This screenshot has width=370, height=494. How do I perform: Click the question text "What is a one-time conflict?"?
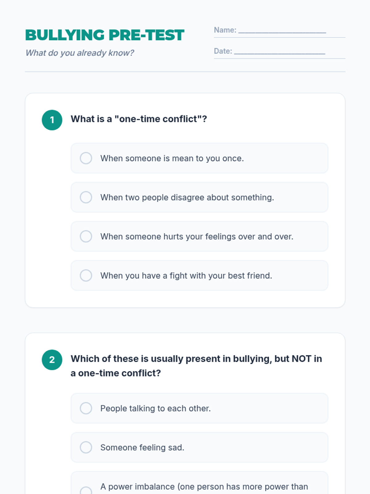(x=139, y=119)
